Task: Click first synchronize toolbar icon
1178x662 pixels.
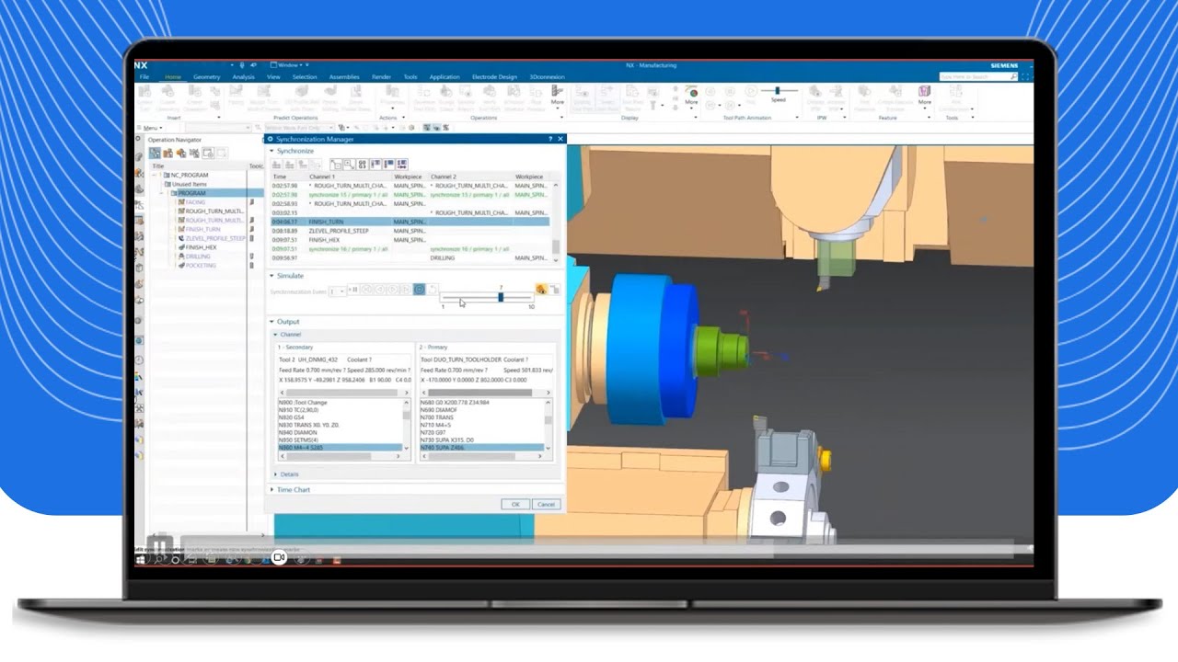Action: point(276,165)
